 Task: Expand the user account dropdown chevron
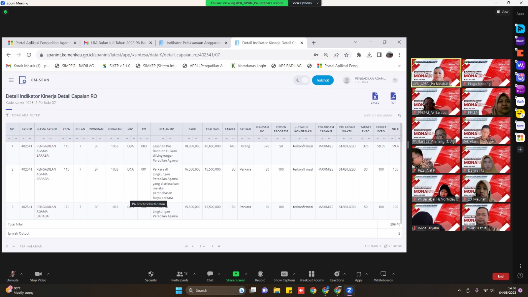(395, 80)
